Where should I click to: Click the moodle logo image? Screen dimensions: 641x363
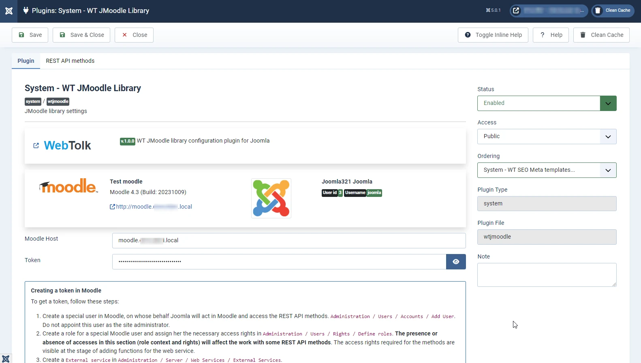[68, 186]
